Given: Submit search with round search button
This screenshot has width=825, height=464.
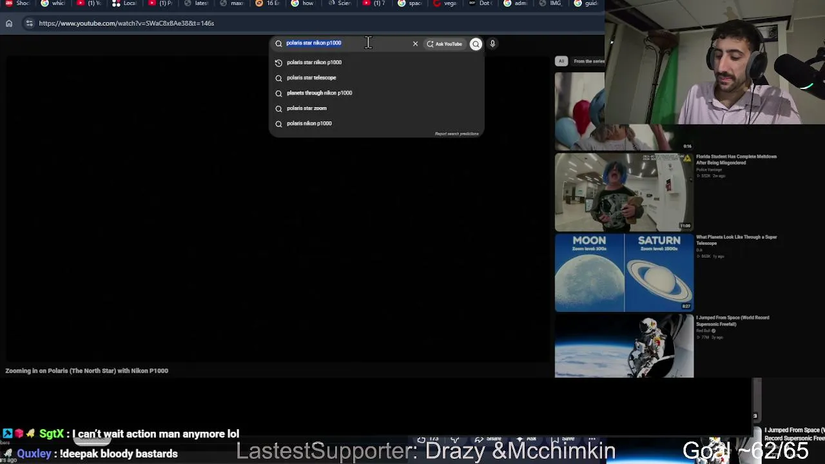Looking at the screenshot, I should (476, 44).
